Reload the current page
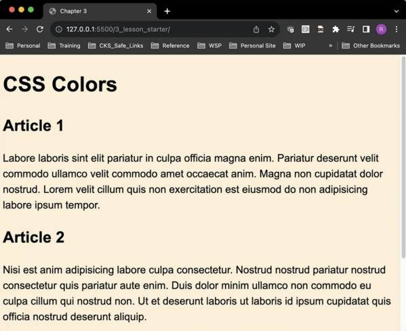This screenshot has width=406, height=331. click(x=40, y=29)
